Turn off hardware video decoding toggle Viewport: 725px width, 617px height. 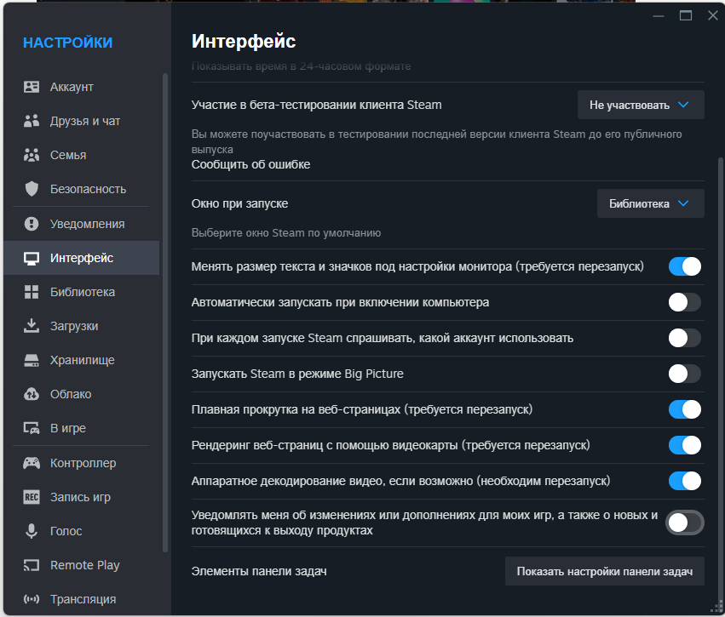tap(685, 481)
